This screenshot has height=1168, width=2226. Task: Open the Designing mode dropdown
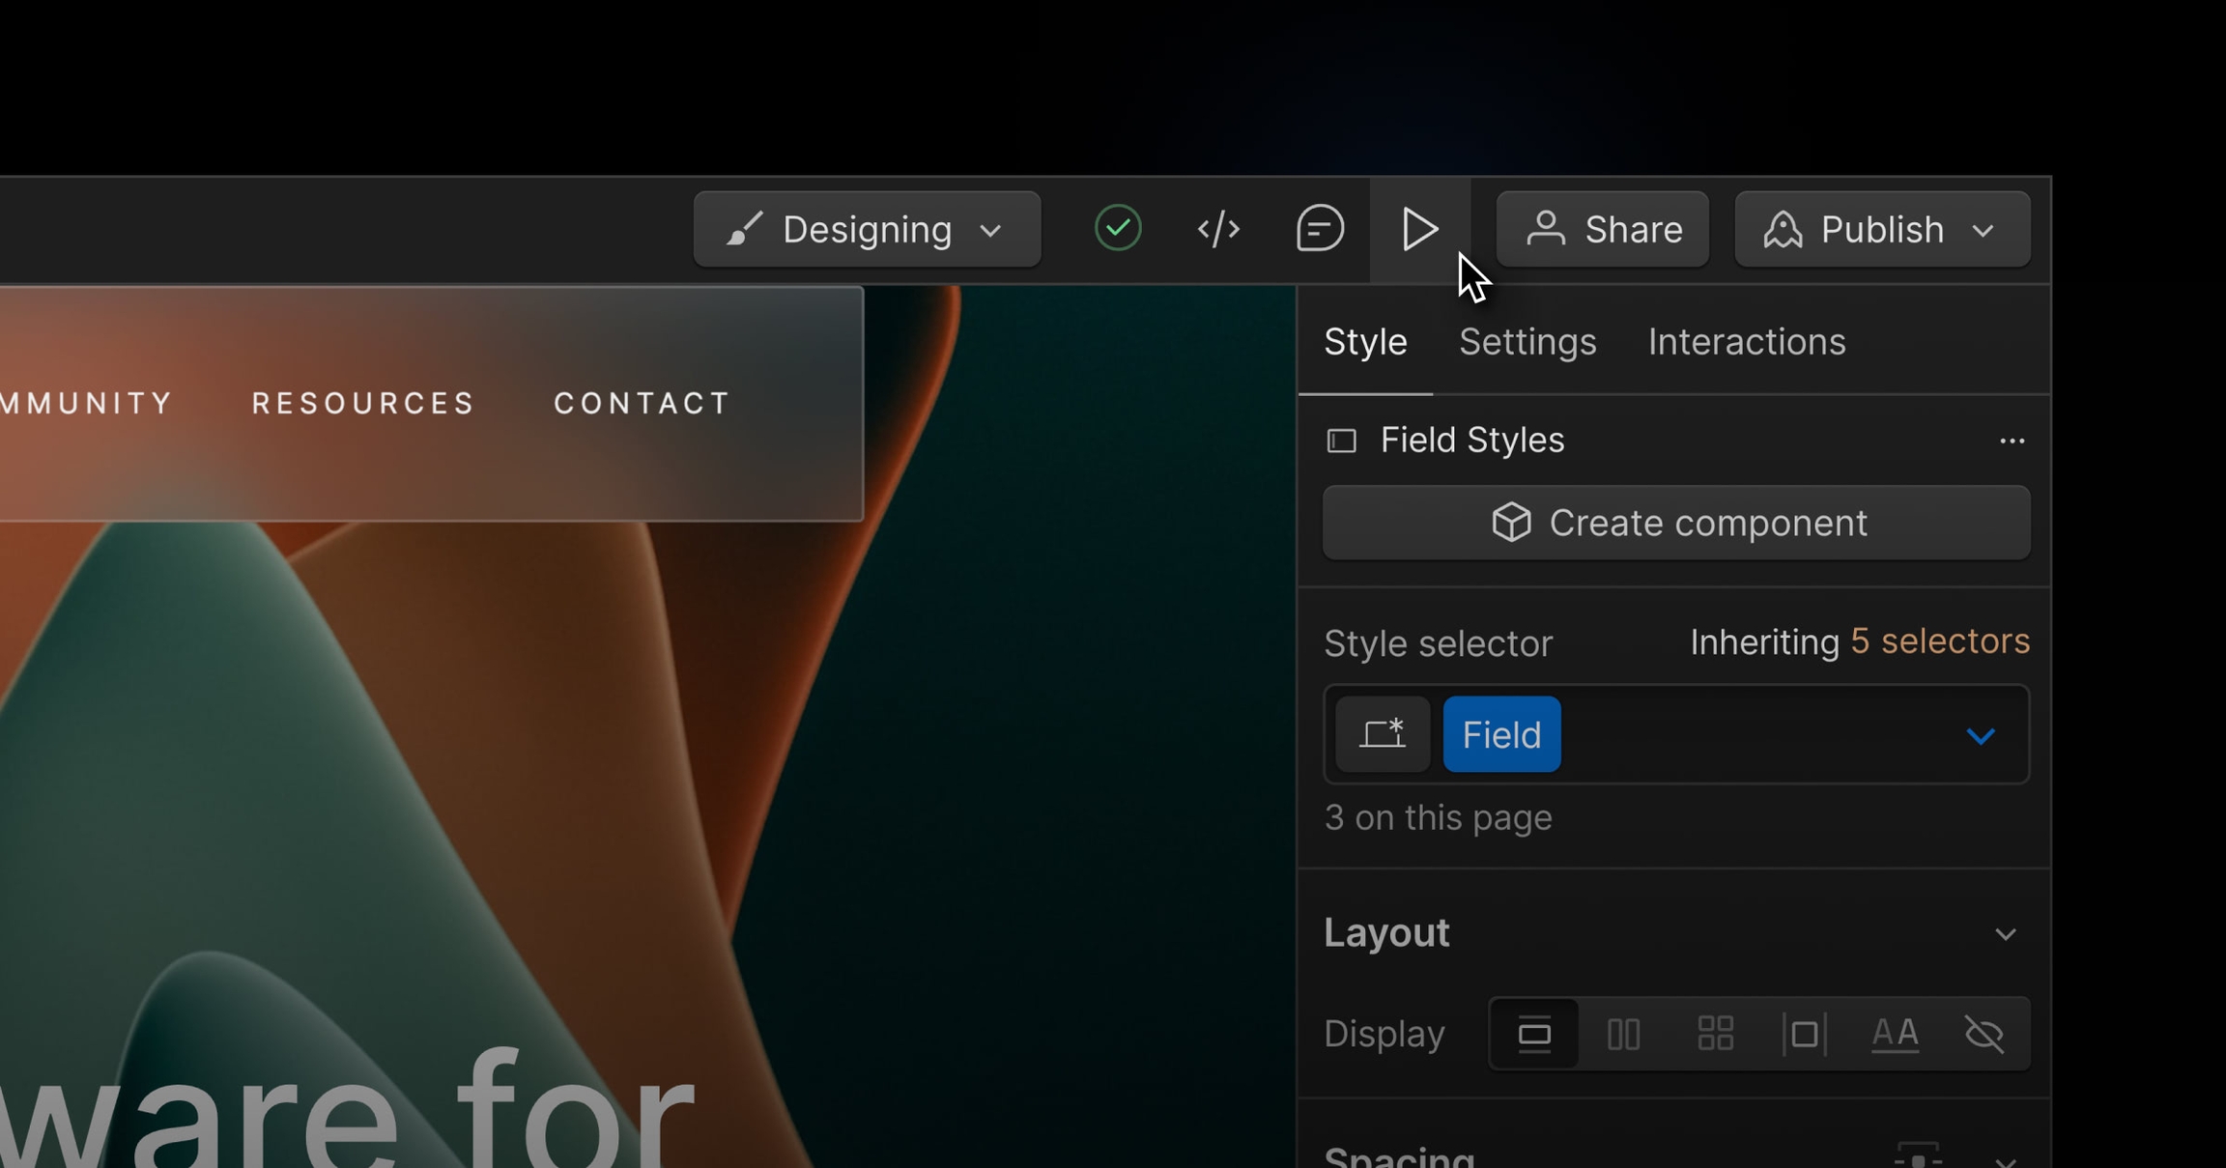coord(867,230)
